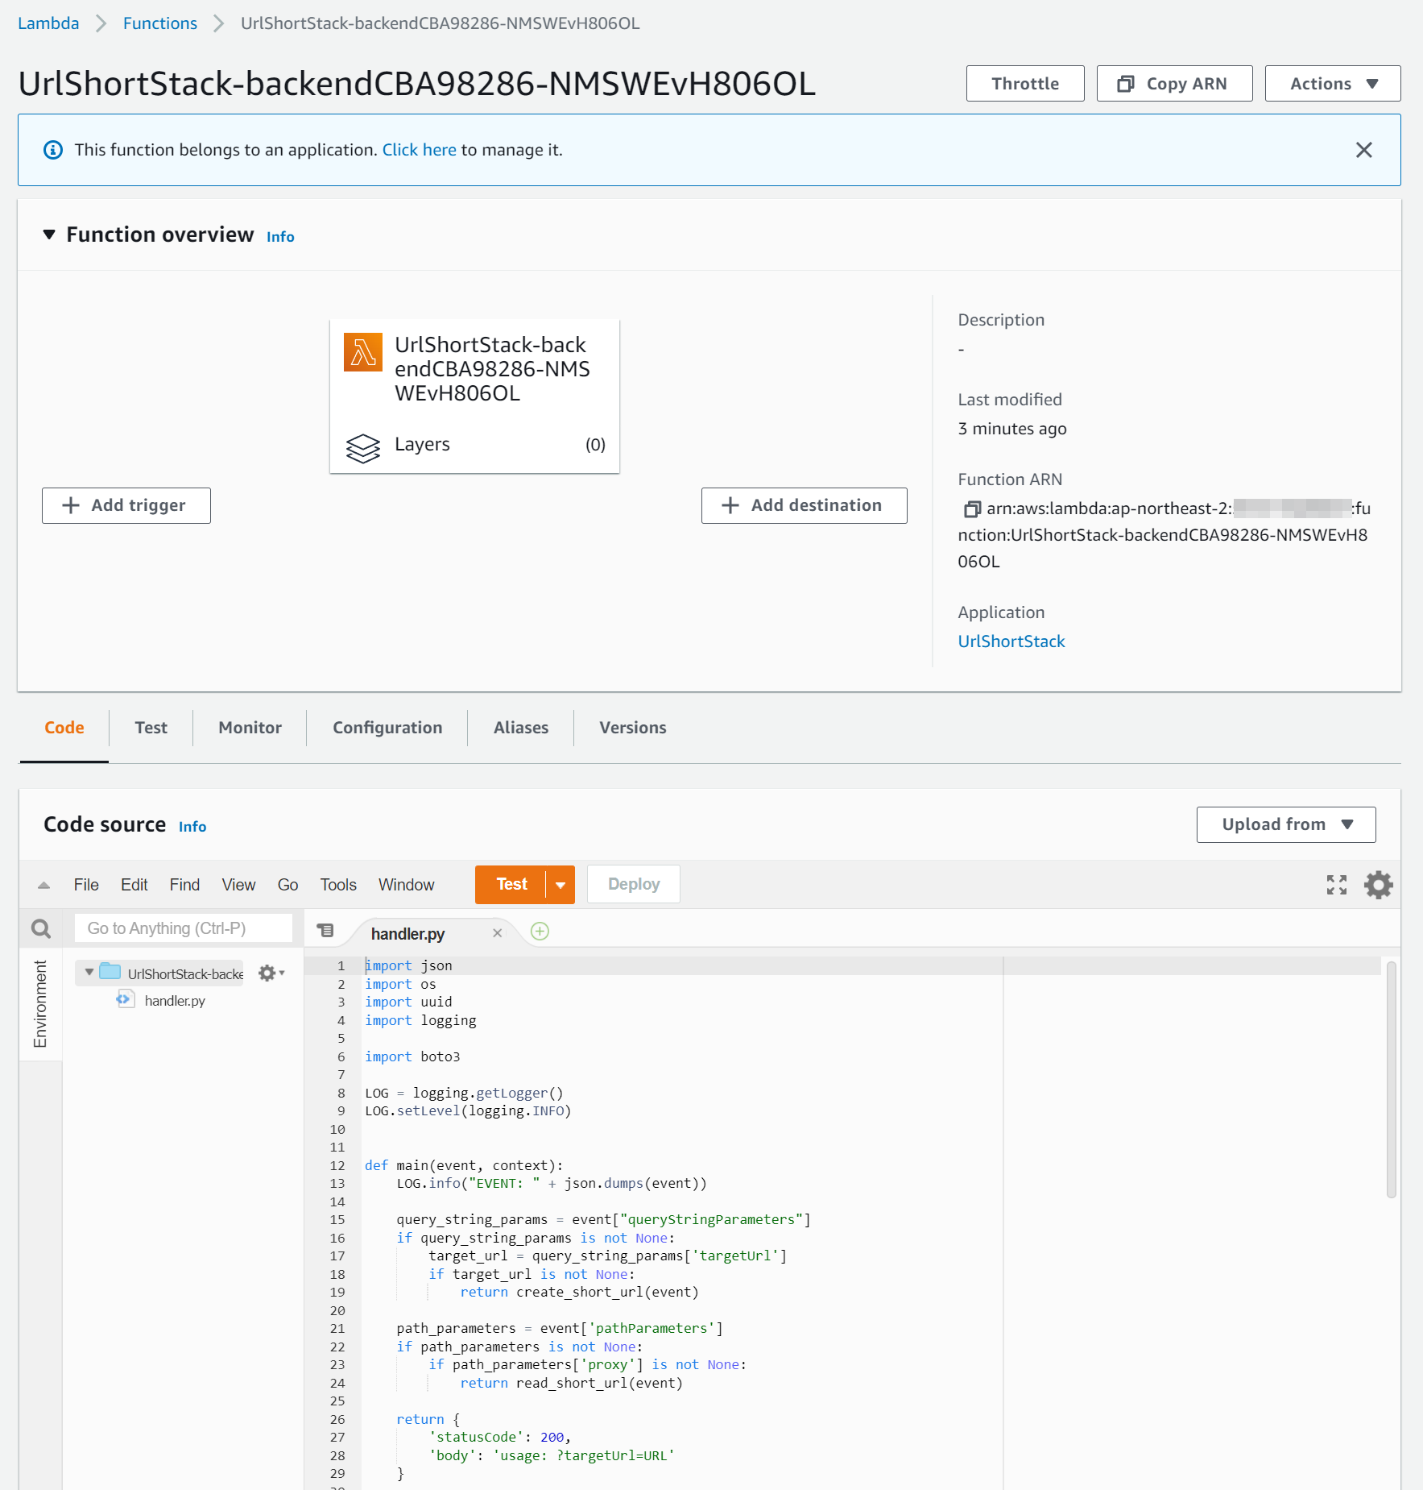Click Layers row in function card

pos(475,445)
